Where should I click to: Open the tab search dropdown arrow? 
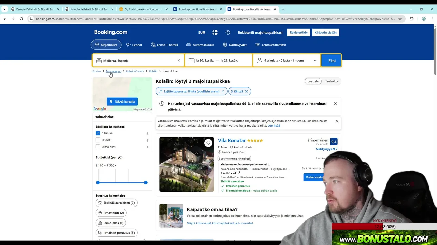click(4, 9)
